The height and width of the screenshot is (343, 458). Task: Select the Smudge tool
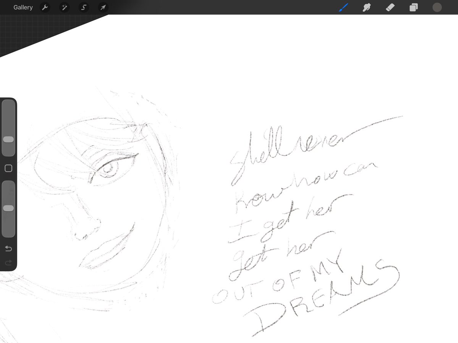click(367, 7)
